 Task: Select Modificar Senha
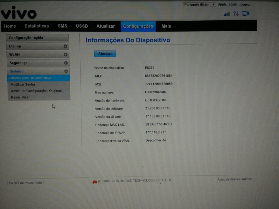23,84
